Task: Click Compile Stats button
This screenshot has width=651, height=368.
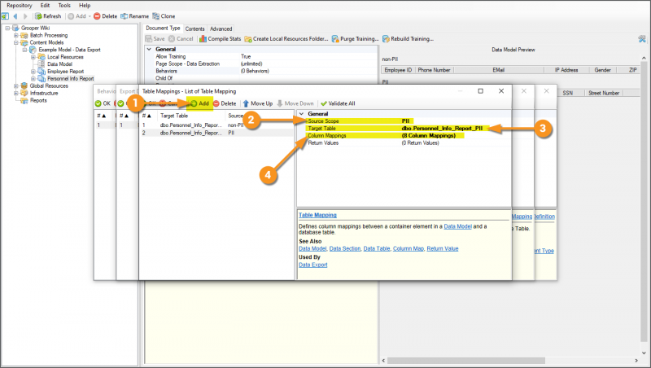Action: point(220,38)
